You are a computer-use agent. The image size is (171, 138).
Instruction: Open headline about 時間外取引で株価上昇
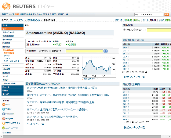coord(61,102)
